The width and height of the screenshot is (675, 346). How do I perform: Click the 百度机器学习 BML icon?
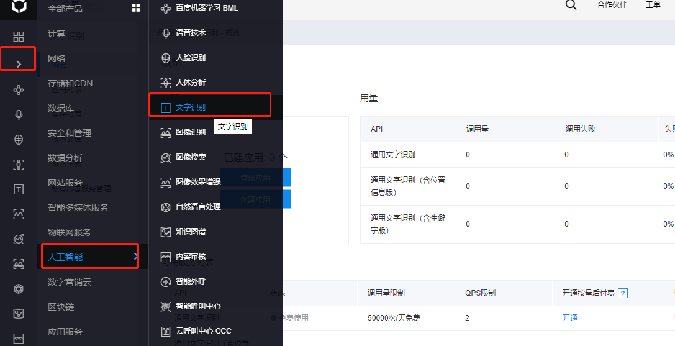pyautogui.click(x=166, y=8)
